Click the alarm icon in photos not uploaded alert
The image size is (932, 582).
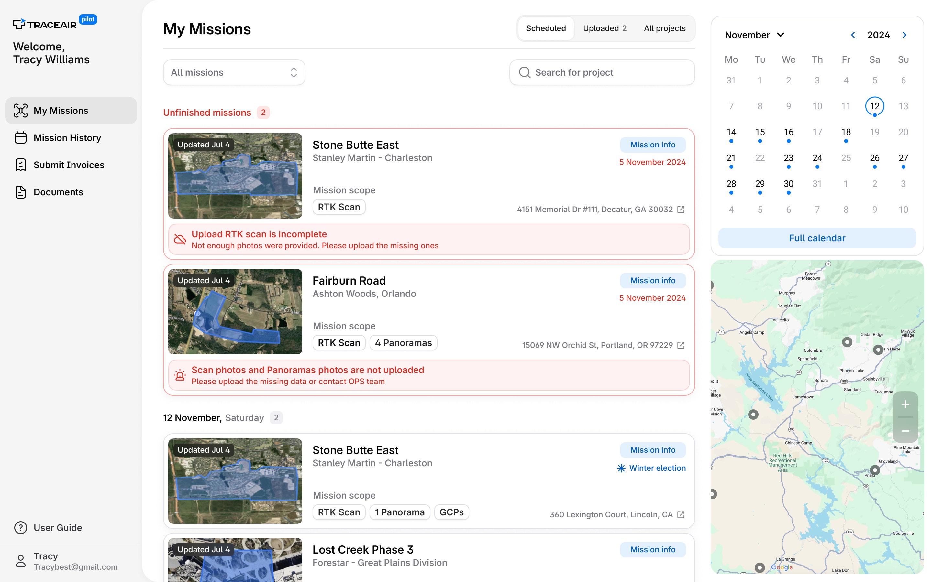[x=180, y=375]
